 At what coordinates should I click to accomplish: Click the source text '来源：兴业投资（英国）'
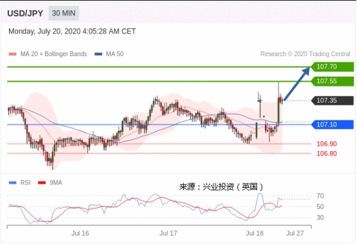point(221,187)
